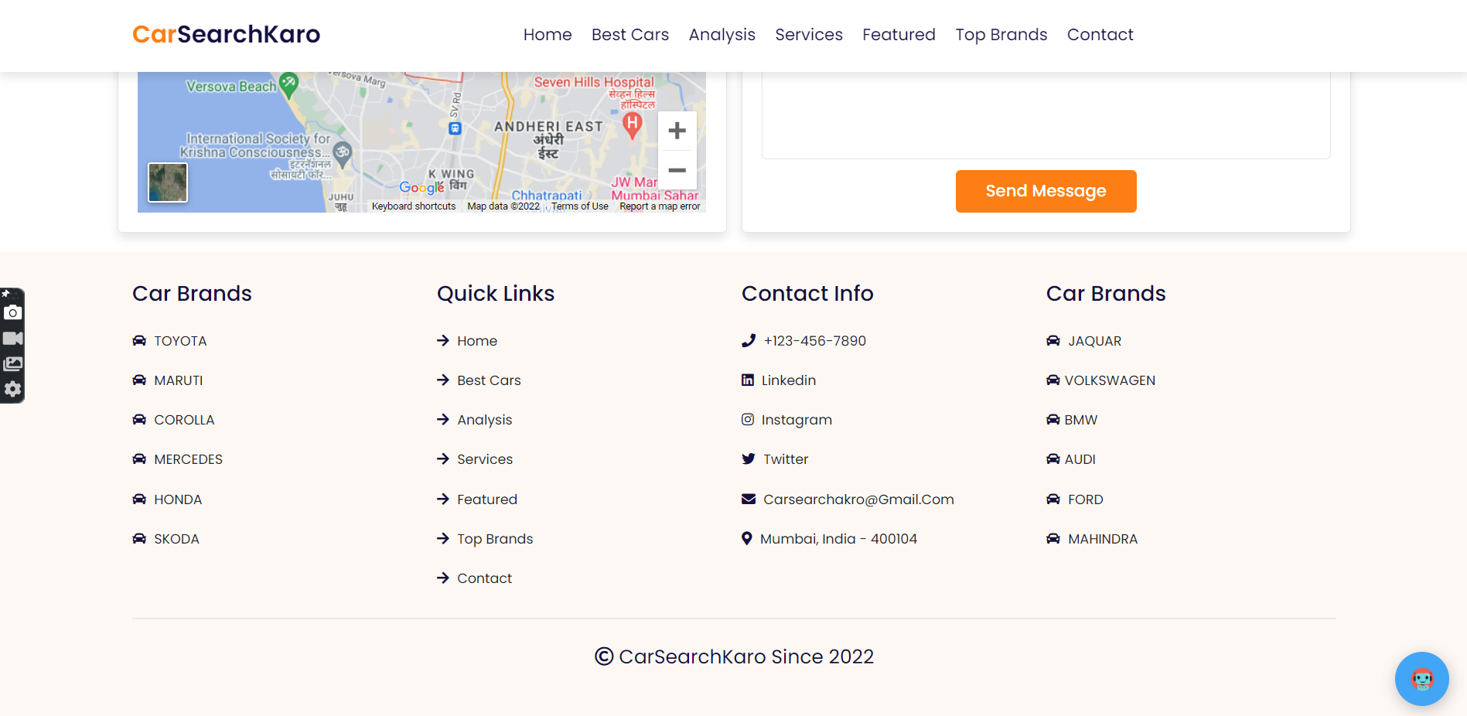The height and width of the screenshot is (716, 1467).
Task: Open the settings gear in side toolbar
Action: click(x=12, y=389)
